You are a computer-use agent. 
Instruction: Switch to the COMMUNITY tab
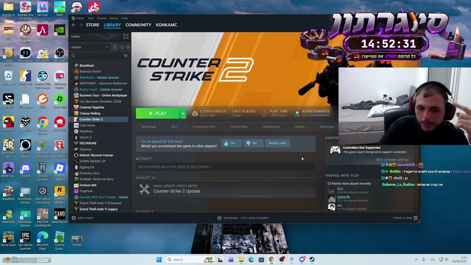[138, 25]
